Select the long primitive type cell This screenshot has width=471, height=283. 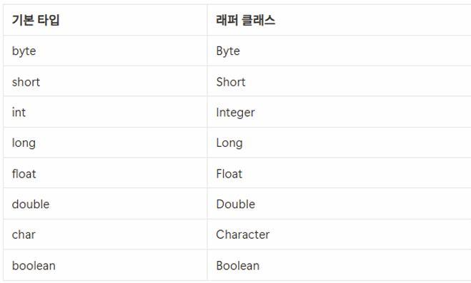coord(105,143)
